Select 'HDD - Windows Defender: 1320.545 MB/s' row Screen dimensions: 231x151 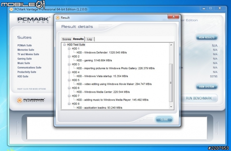102,53
